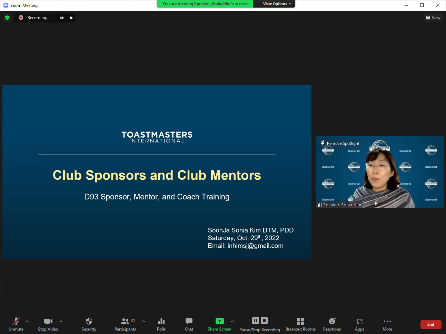The image size is (446, 334).
Task: Click Remove Spotlight on speaker video
Action: (340, 143)
